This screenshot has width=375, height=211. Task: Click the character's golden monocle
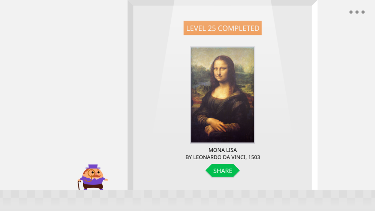point(91,173)
